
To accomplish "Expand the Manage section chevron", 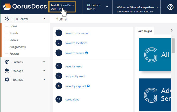I will [x=44, y=71].
